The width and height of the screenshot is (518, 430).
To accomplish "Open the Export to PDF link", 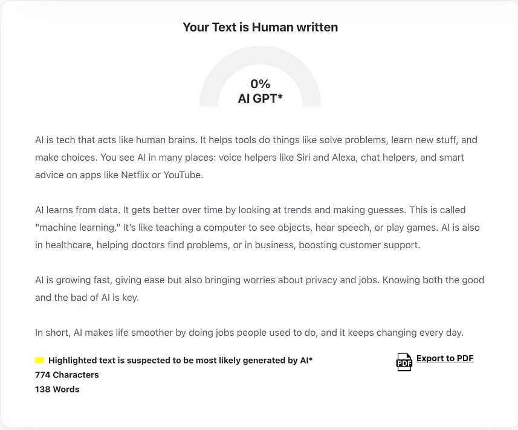I will pyautogui.click(x=445, y=358).
